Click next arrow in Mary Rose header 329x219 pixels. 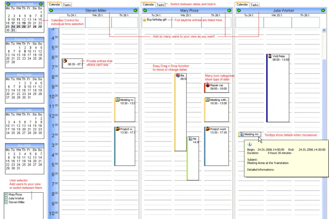point(229,10)
